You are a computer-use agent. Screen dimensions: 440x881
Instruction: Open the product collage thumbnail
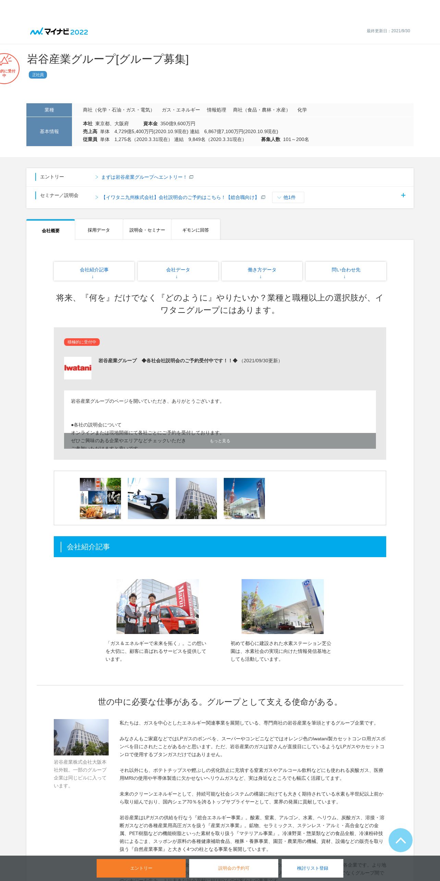coord(100,498)
